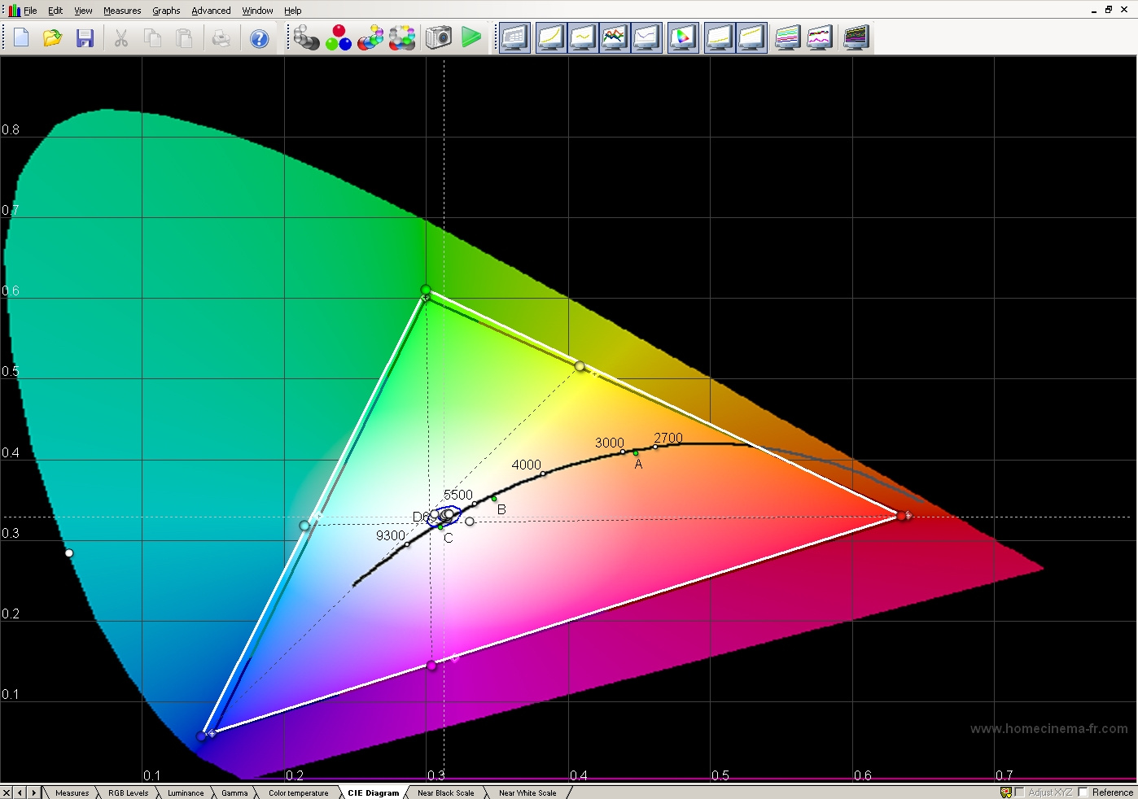
Task: Click the application icon in the menu bar
Action: (14, 11)
